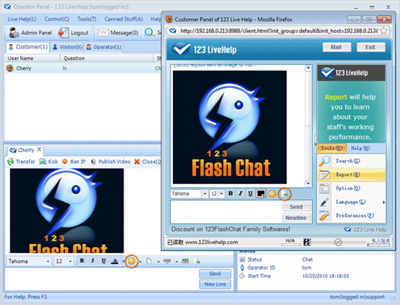Toggle italic in the Customer Panel
The image size is (400, 305).
(240, 193)
